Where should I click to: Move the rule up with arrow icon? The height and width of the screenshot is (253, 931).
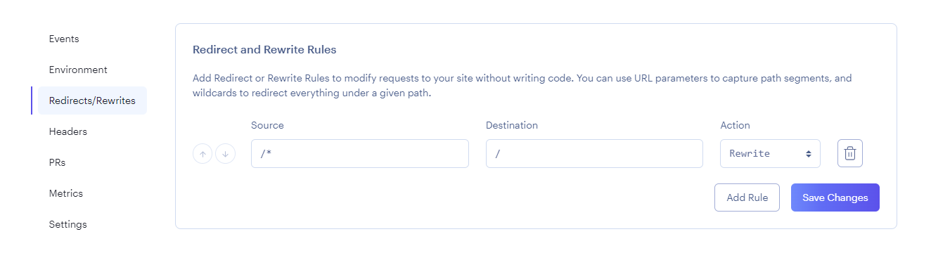[203, 153]
